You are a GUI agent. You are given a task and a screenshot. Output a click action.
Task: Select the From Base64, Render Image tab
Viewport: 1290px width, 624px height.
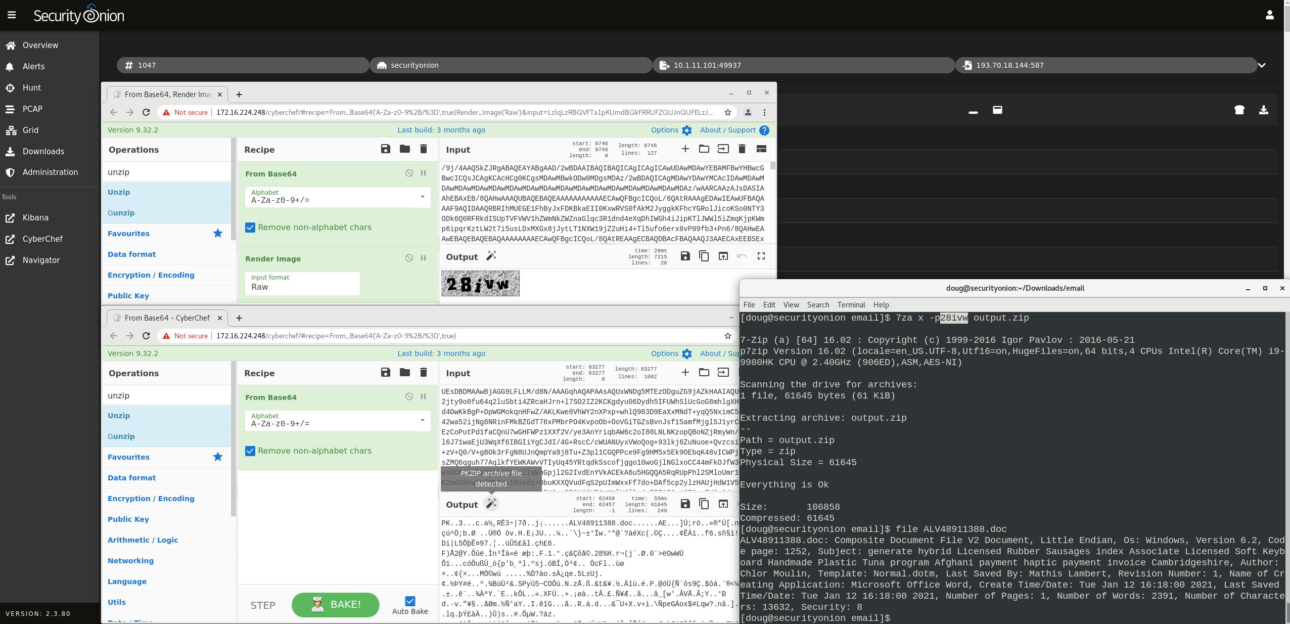click(x=168, y=95)
